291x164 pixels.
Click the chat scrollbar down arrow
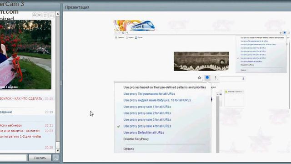(x=58, y=150)
